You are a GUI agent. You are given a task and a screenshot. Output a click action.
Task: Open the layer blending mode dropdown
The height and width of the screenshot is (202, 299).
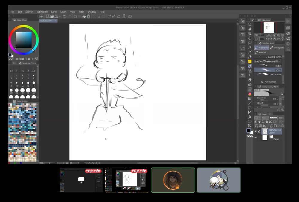tap(265, 118)
